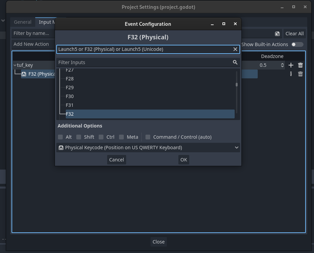Click the Deadzone value stepper arrows
The image size is (314, 253).
point(282,65)
